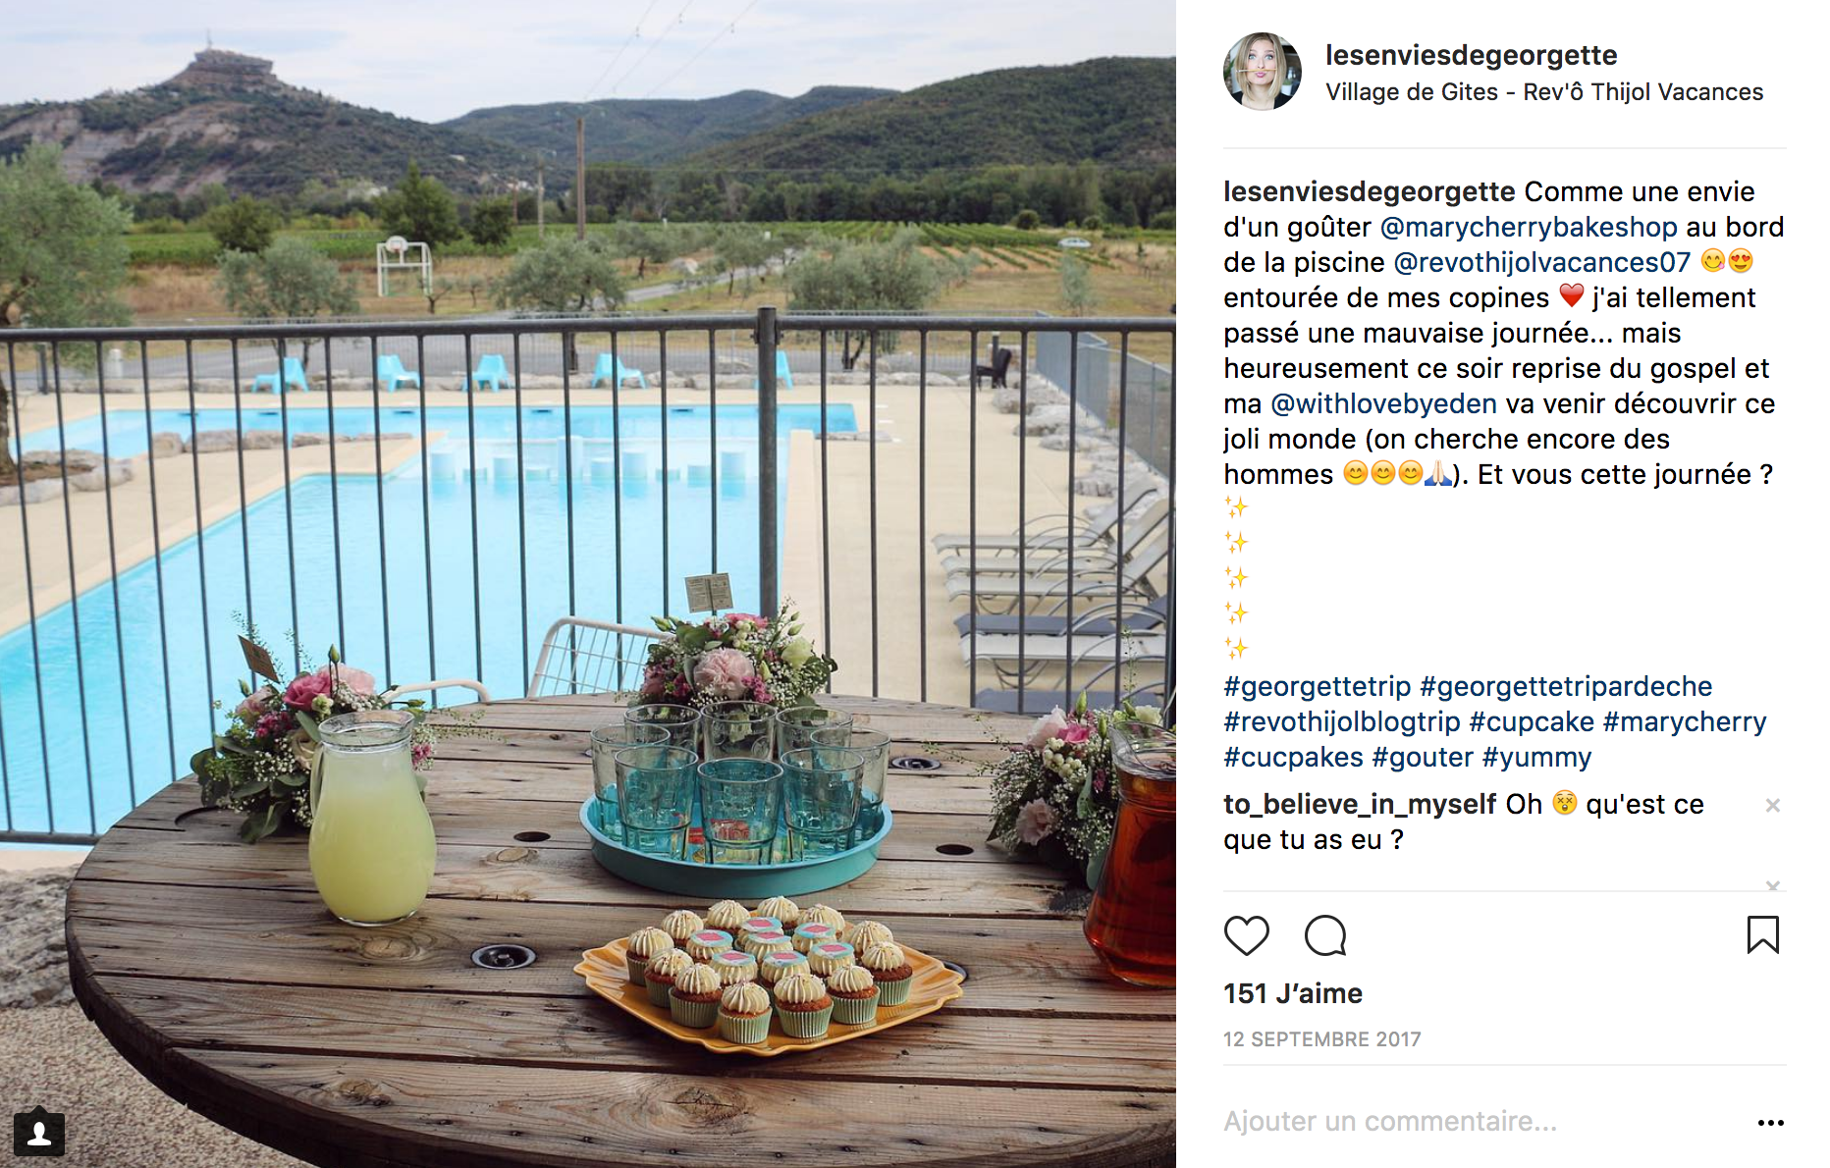Show tagged people icon on photo
Image resolution: width=1830 pixels, height=1168 pixels.
[39, 1134]
